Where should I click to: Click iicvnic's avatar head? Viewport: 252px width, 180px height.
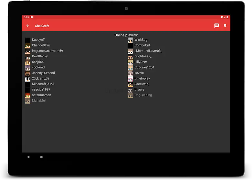click(x=130, y=73)
